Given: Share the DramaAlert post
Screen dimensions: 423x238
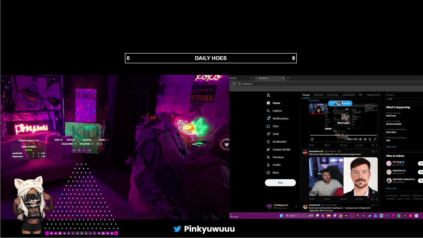Looking at the screenshot, I should pyautogui.click(x=376, y=199).
